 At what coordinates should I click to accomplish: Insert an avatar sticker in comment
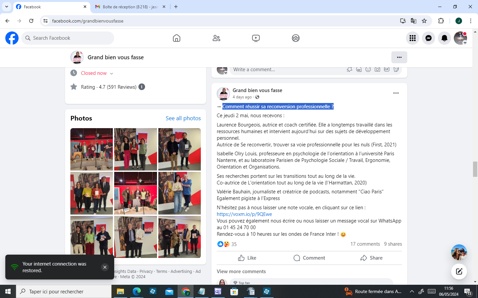pyautogui.click(x=350, y=70)
